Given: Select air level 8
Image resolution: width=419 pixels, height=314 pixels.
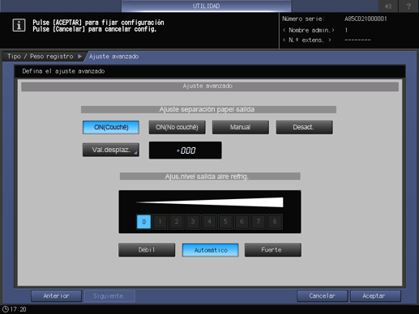Looking at the screenshot, I should click(x=275, y=222).
